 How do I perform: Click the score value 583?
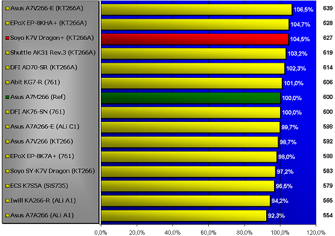(328, 171)
